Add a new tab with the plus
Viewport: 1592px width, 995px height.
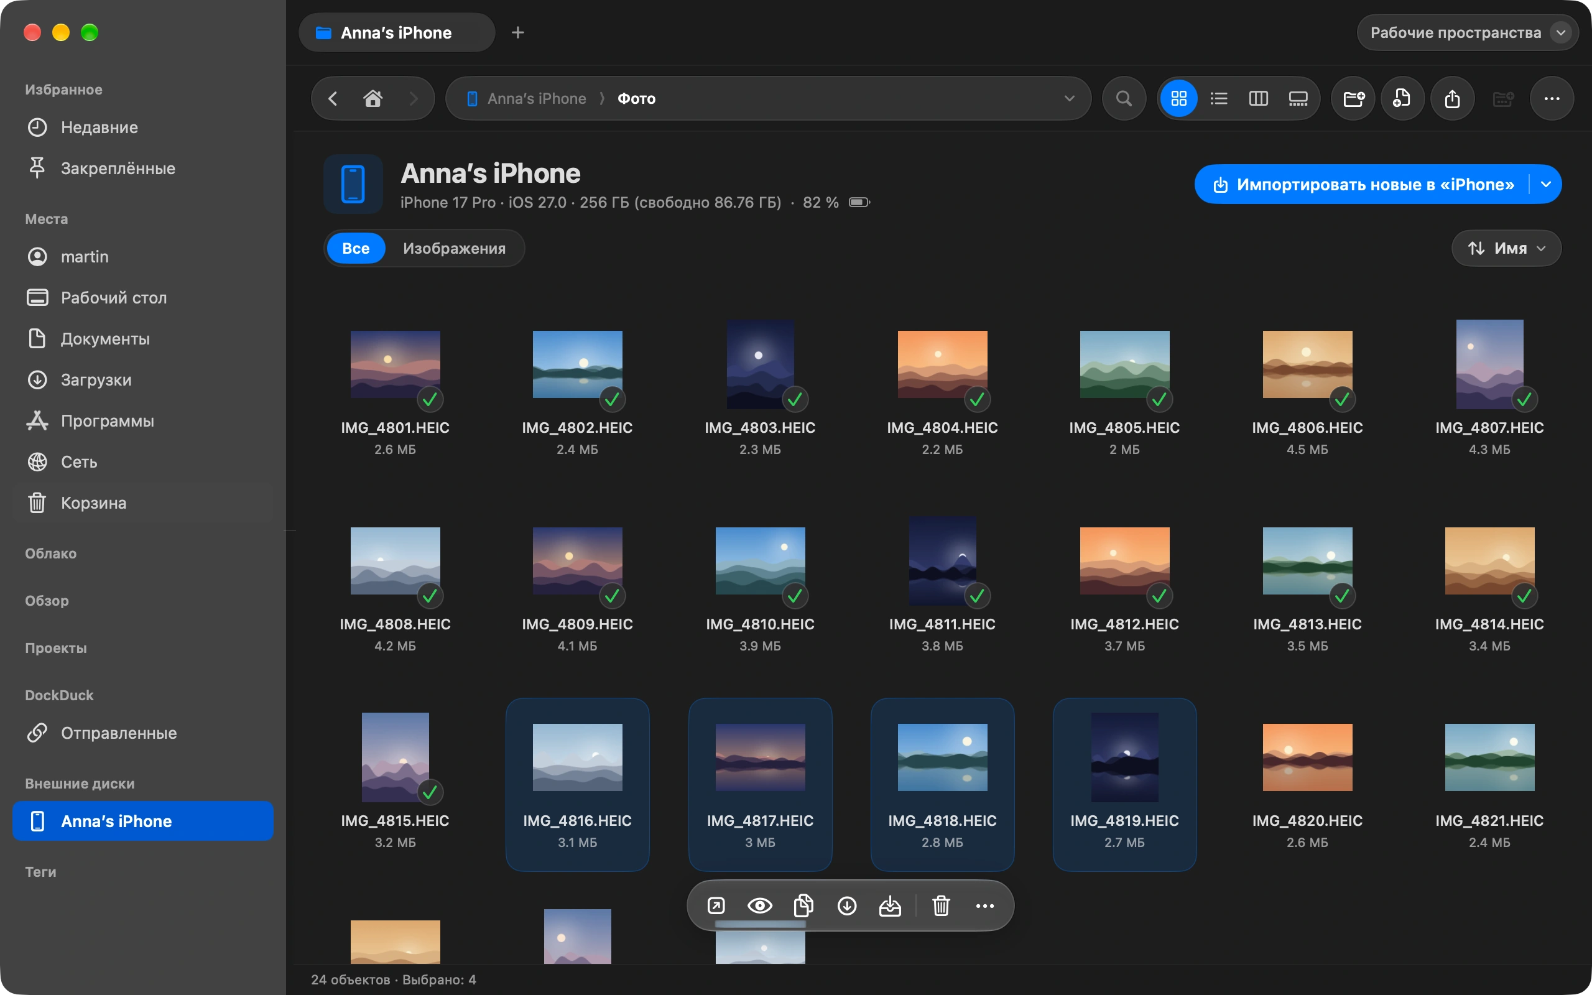(x=518, y=32)
